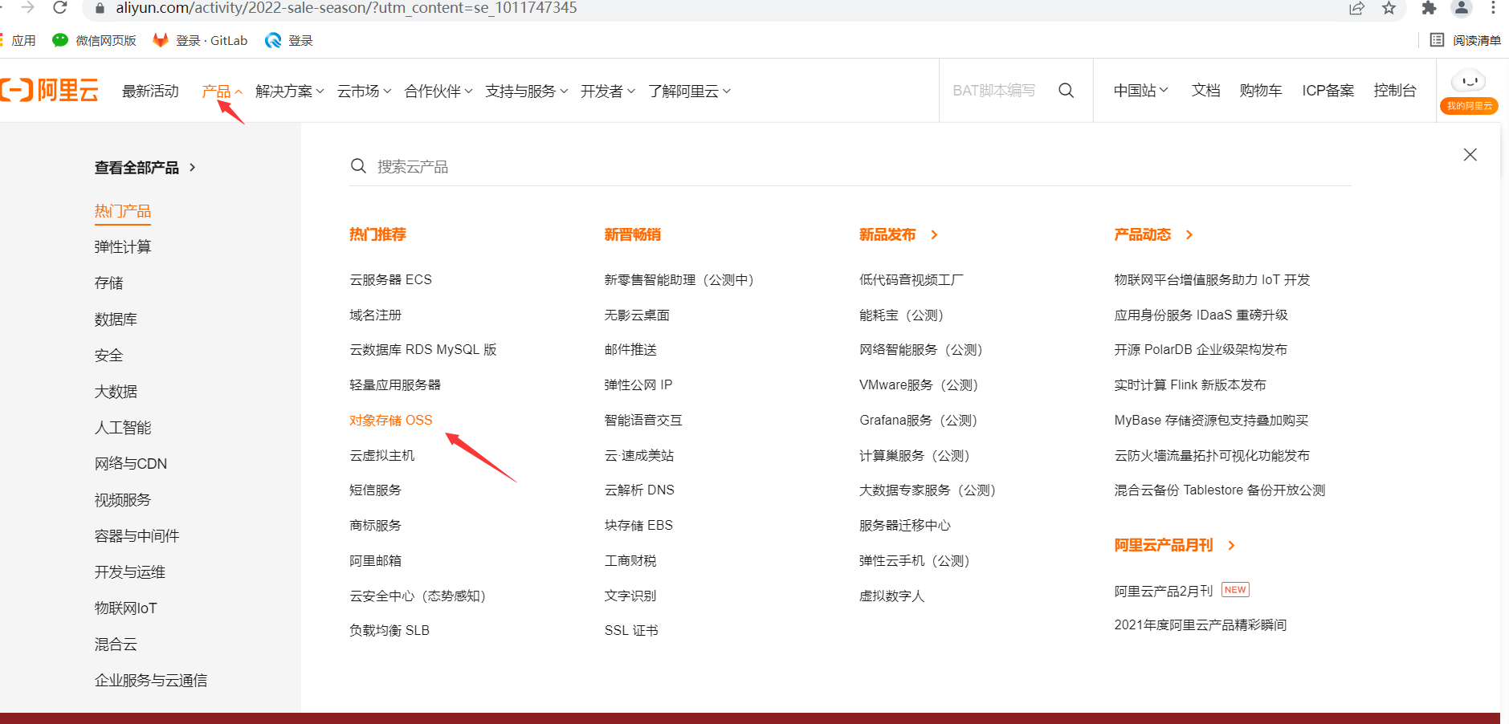Open ICP备案 in the header

pos(1328,91)
